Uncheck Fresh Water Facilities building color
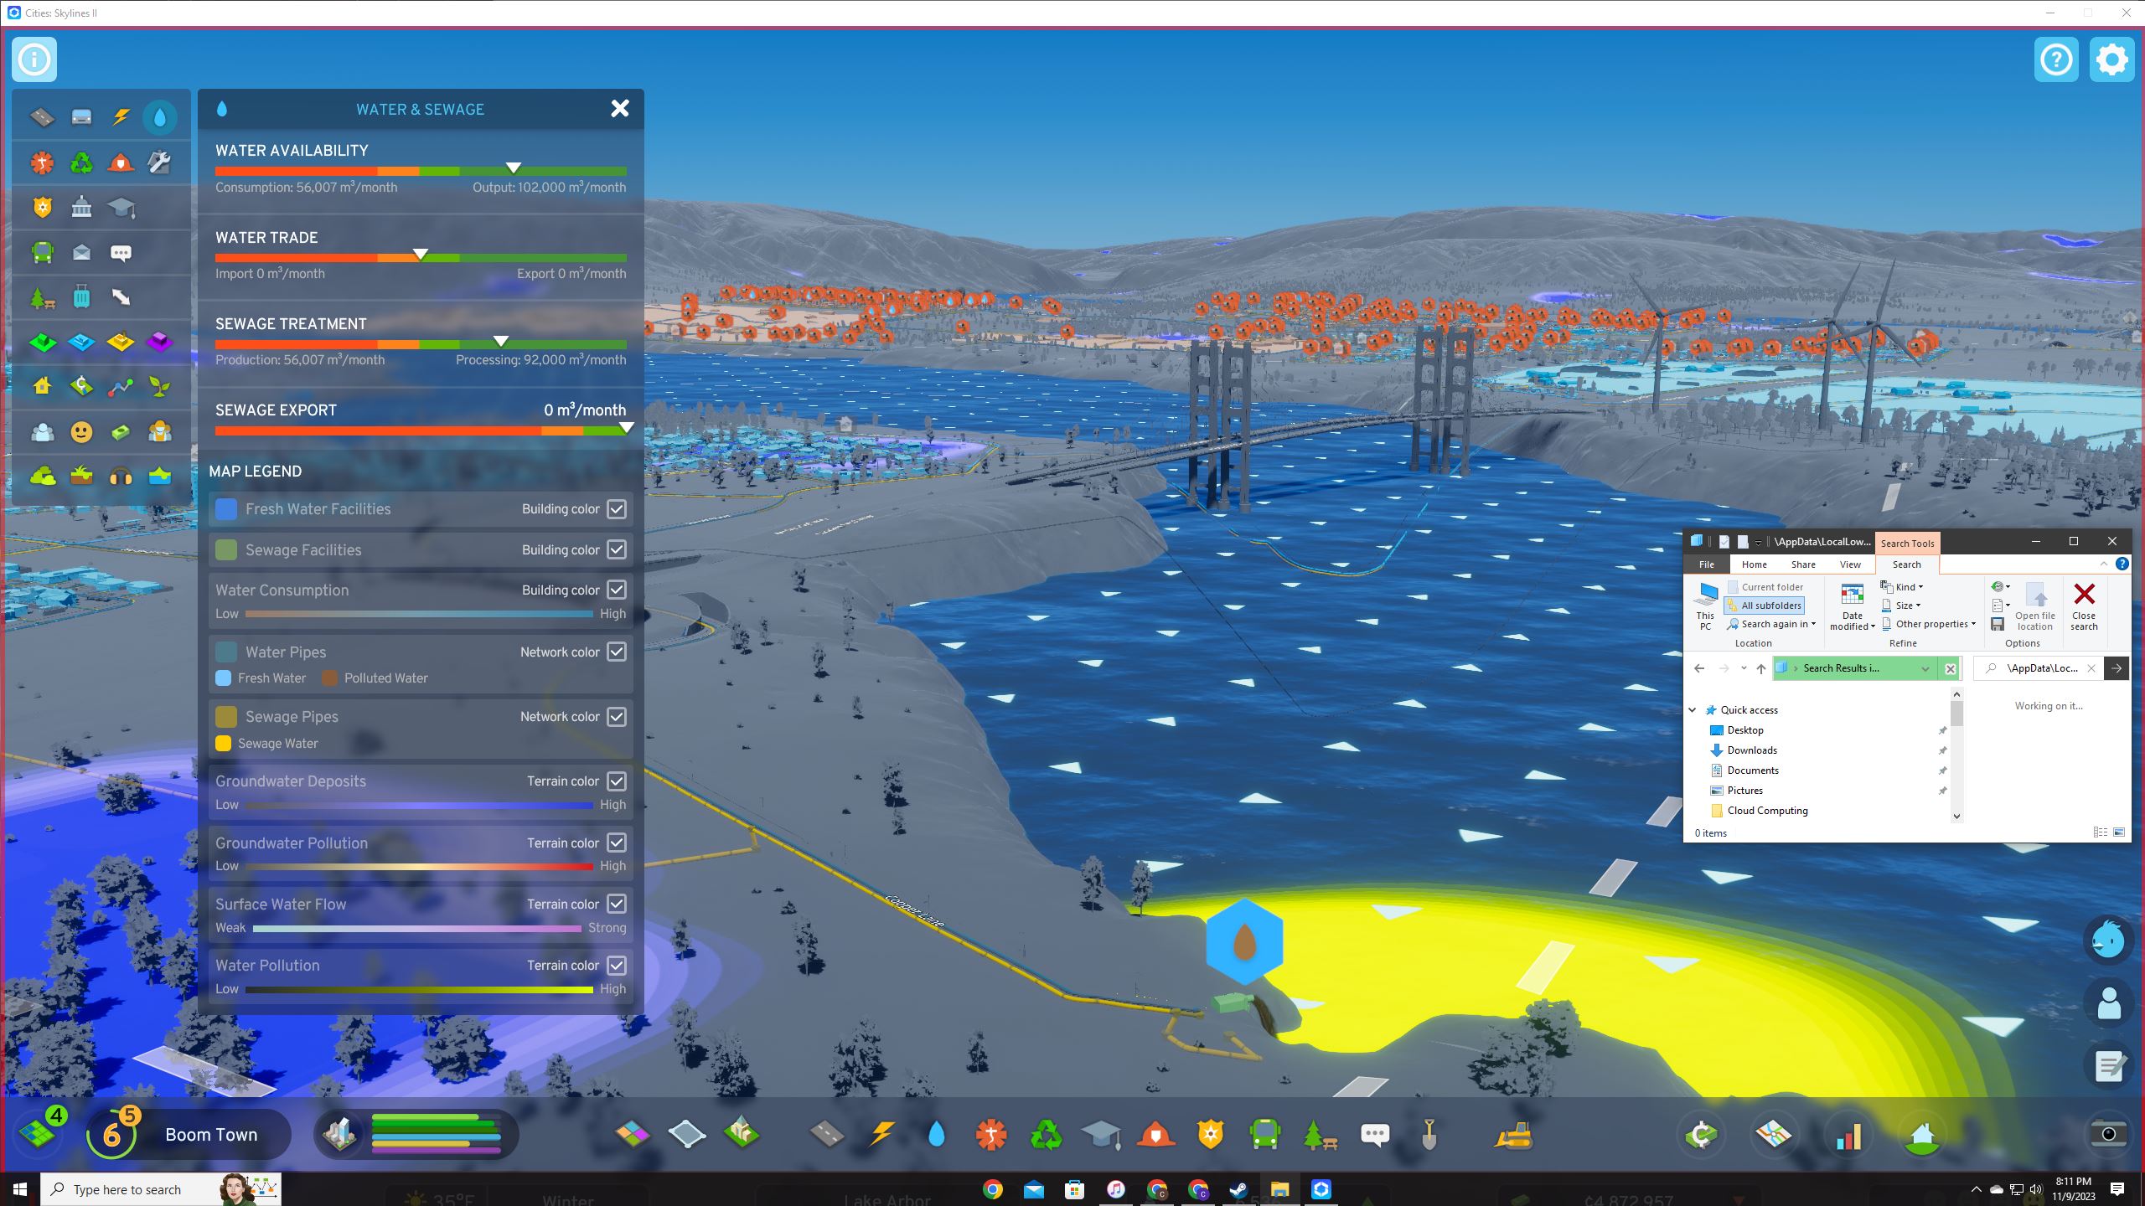The height and width of the screenshot is (1206, 2145). click(617, 508)
